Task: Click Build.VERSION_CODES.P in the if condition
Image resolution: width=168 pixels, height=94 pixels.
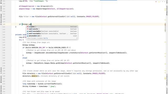Action: pyautogui.click(x=58, y=48)
